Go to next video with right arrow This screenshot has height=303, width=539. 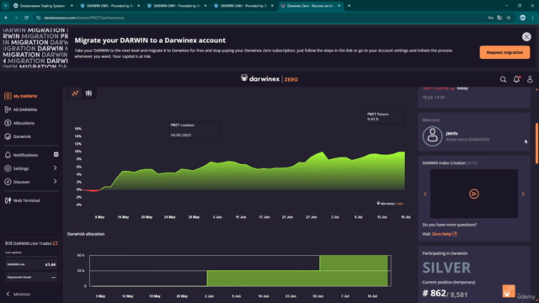point(523,194)
